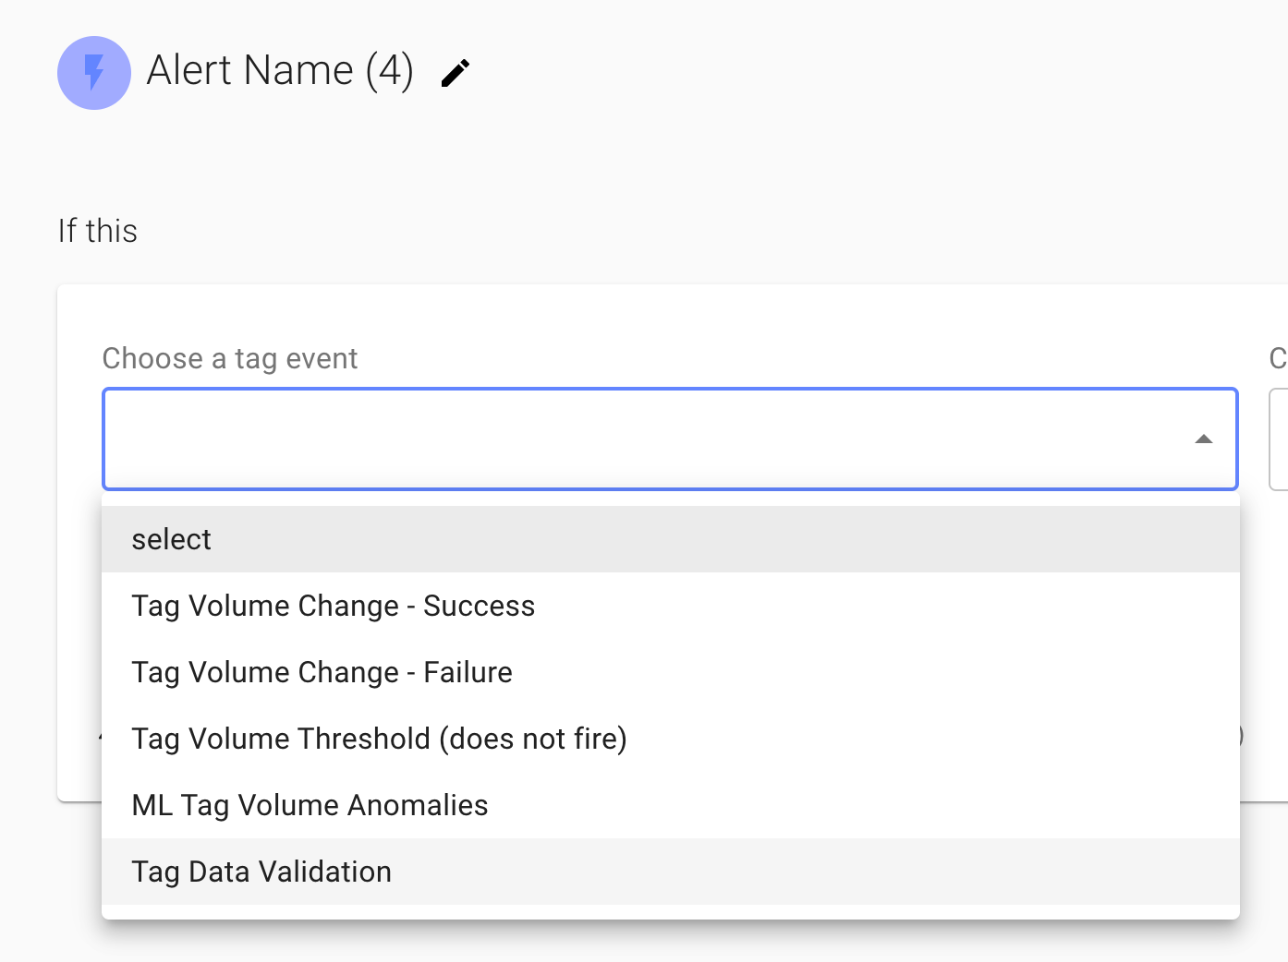Click the collapse arrow in the tag event field
This screenshot has height=962, width=1288.
pyautogui.click(x=1204, y=439)
